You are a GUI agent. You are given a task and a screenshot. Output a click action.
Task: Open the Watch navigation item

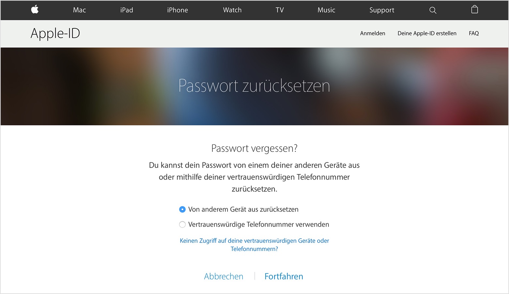[232, 10]
